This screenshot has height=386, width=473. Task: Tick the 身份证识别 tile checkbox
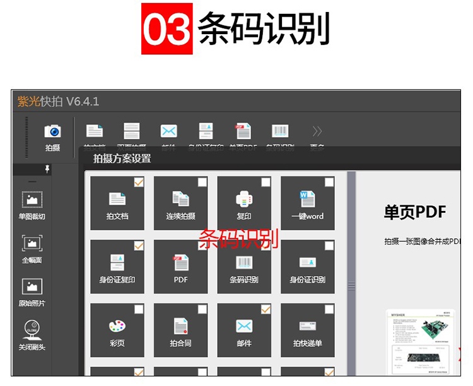329,246
